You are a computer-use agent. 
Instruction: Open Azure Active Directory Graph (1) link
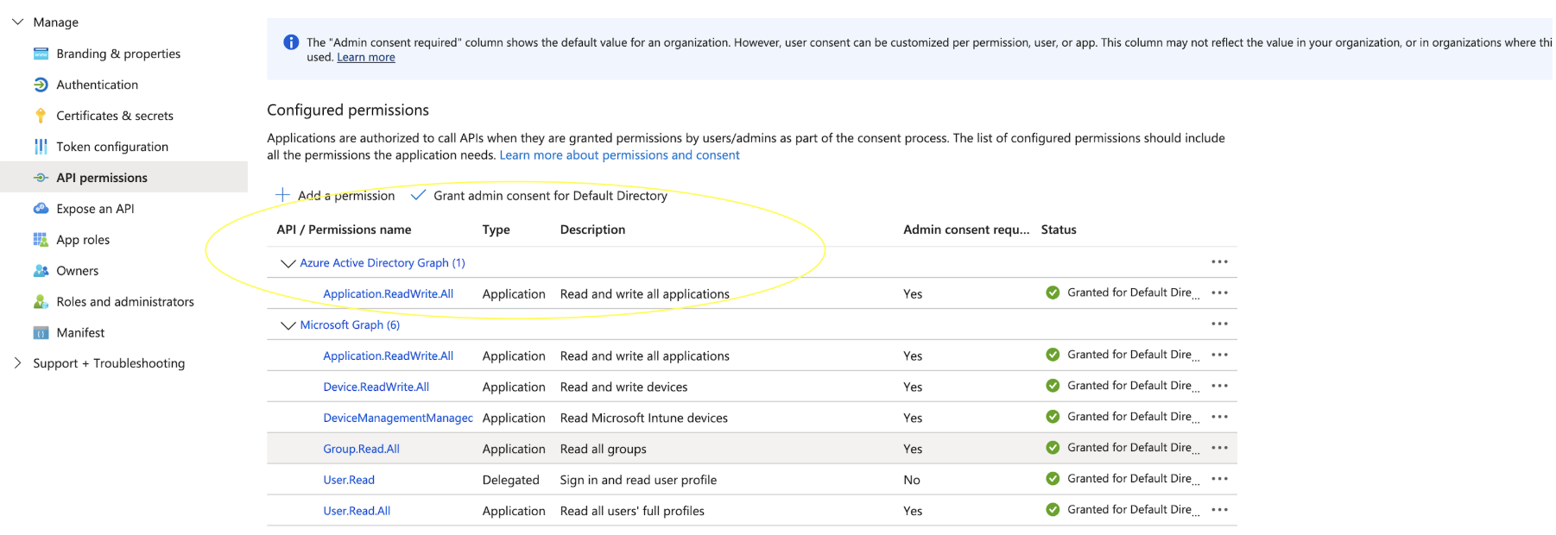383,263
